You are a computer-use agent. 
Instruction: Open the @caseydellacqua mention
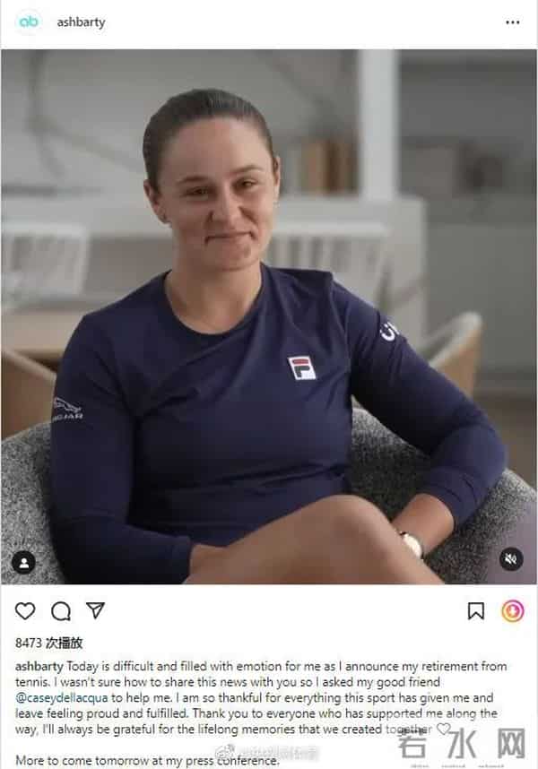62,697
